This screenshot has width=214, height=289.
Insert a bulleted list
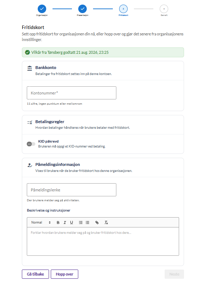click(87, 222)
